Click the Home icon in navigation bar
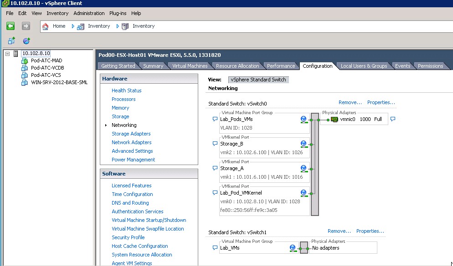 click(x=46, y=26)
